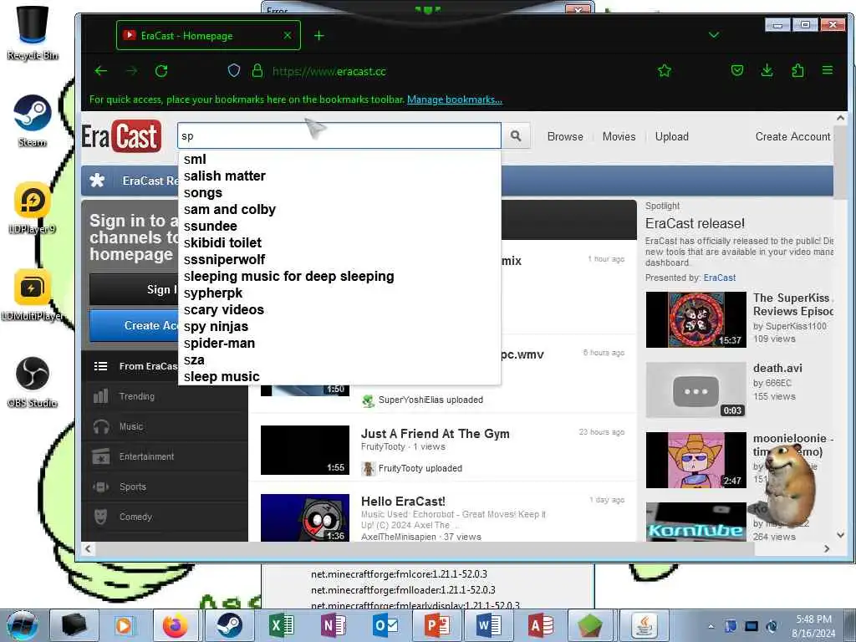Open the Firefox downloads panel
Image resolution: width=856 pixels, height=642 pixels.
pos(767,70)
